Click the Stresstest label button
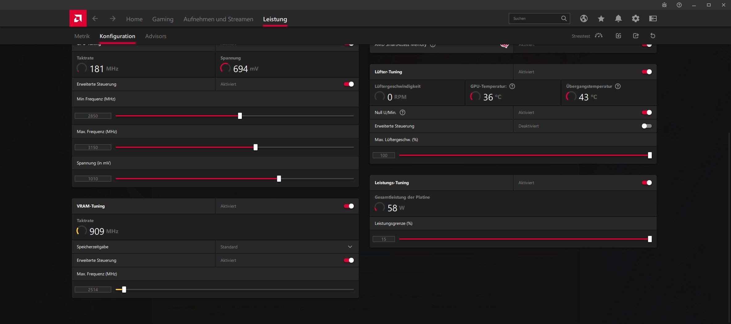Screen dimensions: 731x324 click(581, 36)
